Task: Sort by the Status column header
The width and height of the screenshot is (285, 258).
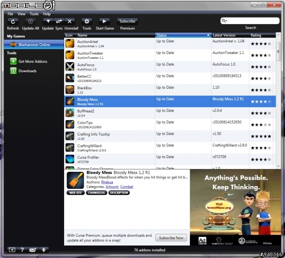Action: tap(183, 35)
